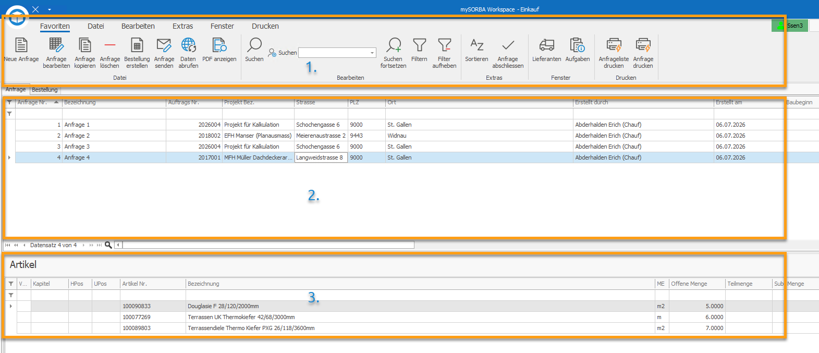Click Artikel Nr. column header
The image size is (819, 353).
pyautogui.click(x=153, y=284)
